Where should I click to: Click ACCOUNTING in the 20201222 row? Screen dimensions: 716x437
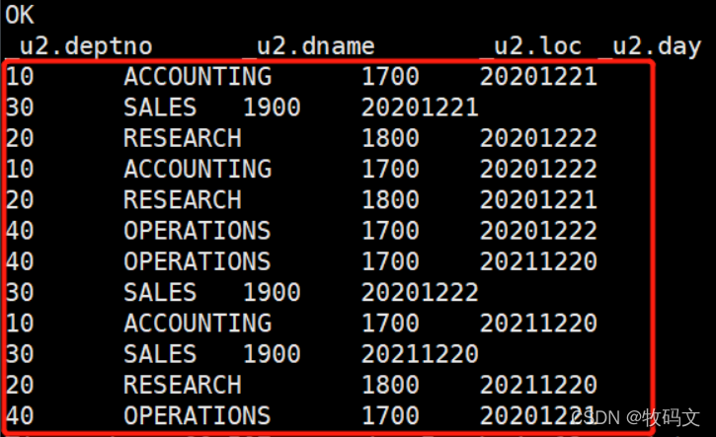(x=198, y=170)
